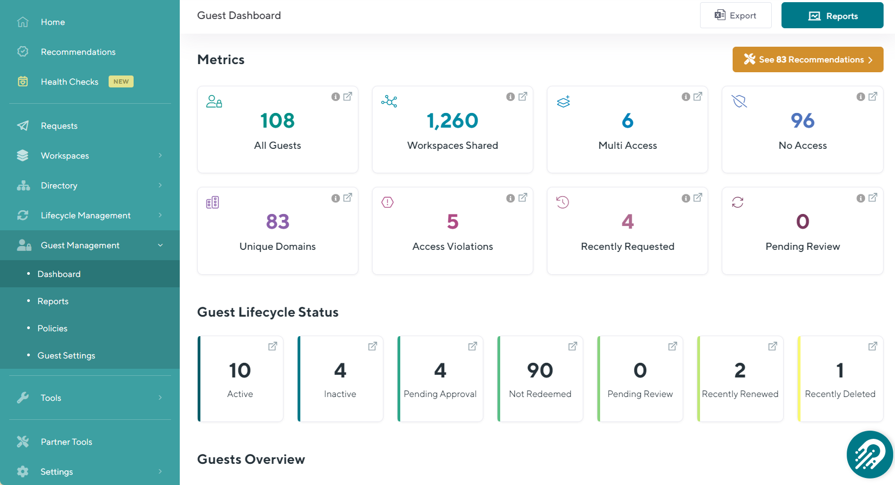This screenshot has height=485, width=895.
Task: Go to Health Checks page
Action: [x=70, y=82]
